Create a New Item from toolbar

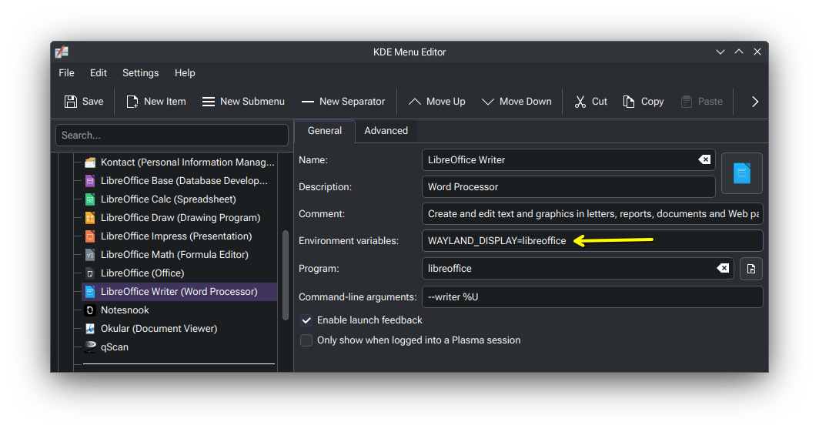(156, 102)
